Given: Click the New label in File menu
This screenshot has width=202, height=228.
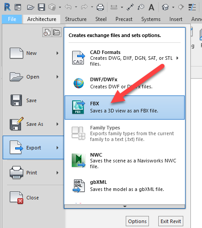Looking at the screenshot, I should click(31, 53).
